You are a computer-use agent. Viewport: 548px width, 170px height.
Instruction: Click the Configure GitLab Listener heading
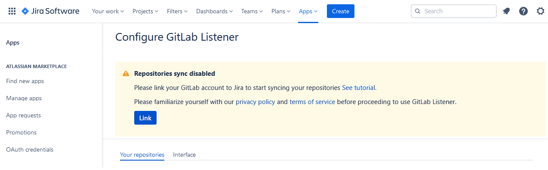177,37
